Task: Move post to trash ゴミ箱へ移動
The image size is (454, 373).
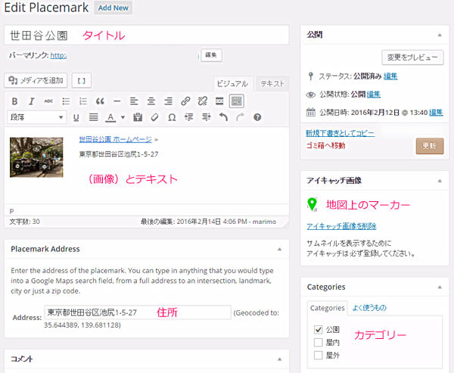Action: [326, 145]
